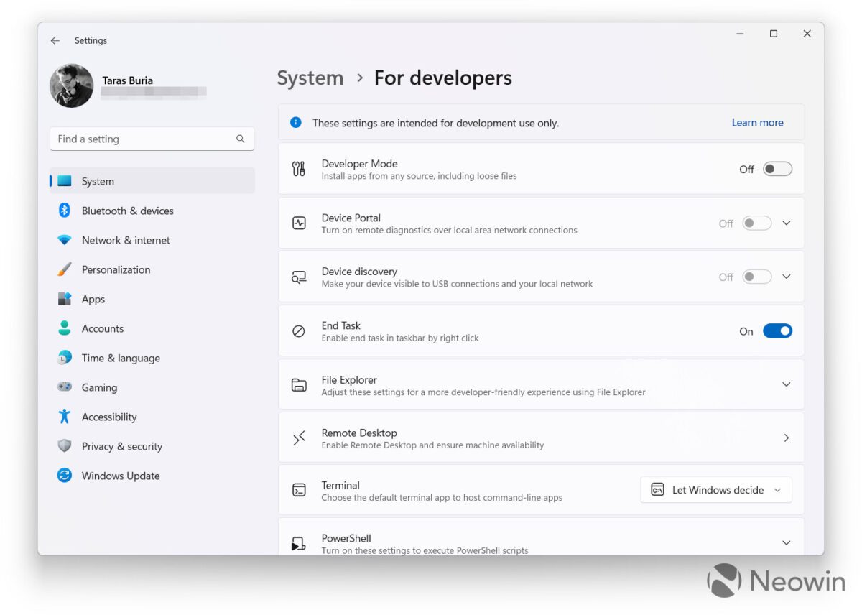Image resolution: width=862 pixels, height=615 pixels.
Task: Click the Developer Mode title text
Action: click(359, 163)
